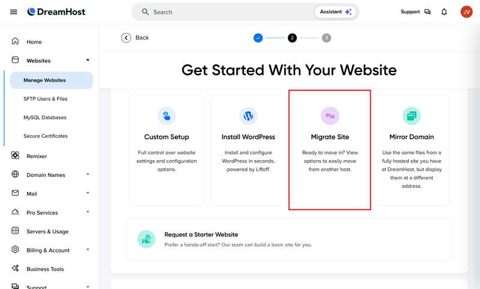
Task: Open SFTP Users & Files
Action: (x=46, y=99)
